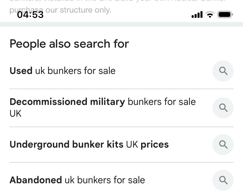Tap the bold word 'Abandoned'
243x195 pixels.
coord(36,180)
